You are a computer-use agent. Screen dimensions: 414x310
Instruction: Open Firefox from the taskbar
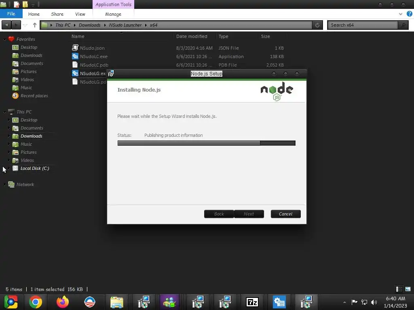click(63, 302)
